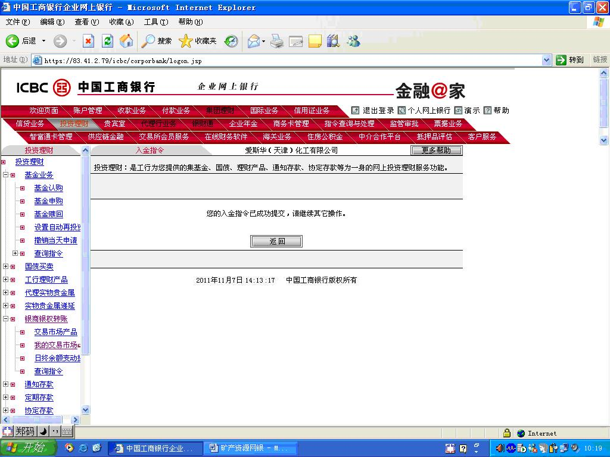Screen dimensions: 610x457
Task: Open the 工具 menu
Action: (x=156, y=22)
